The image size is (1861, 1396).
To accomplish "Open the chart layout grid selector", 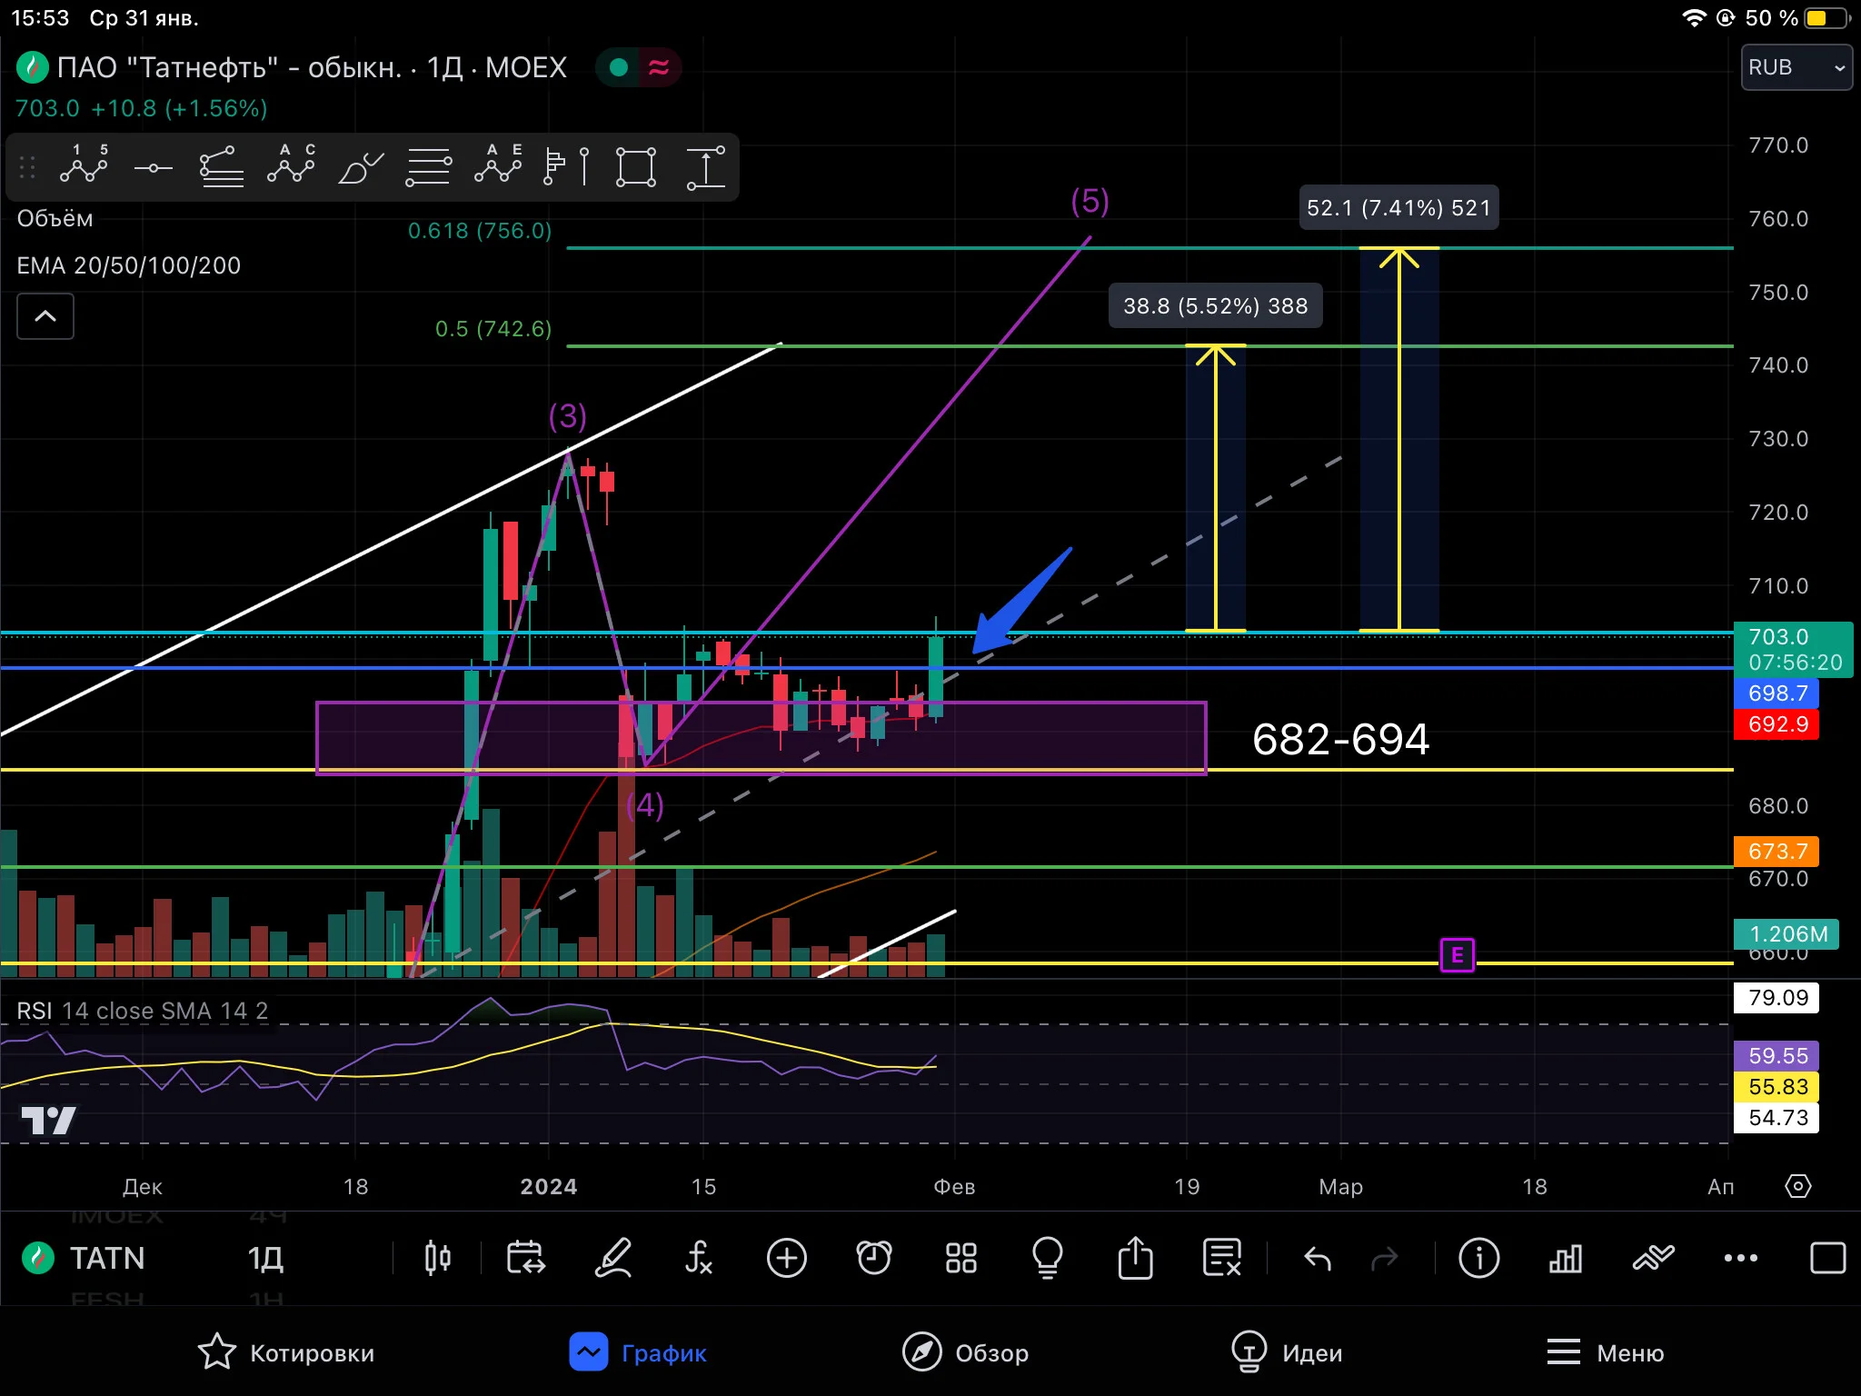I will (x=961, y=1258).
